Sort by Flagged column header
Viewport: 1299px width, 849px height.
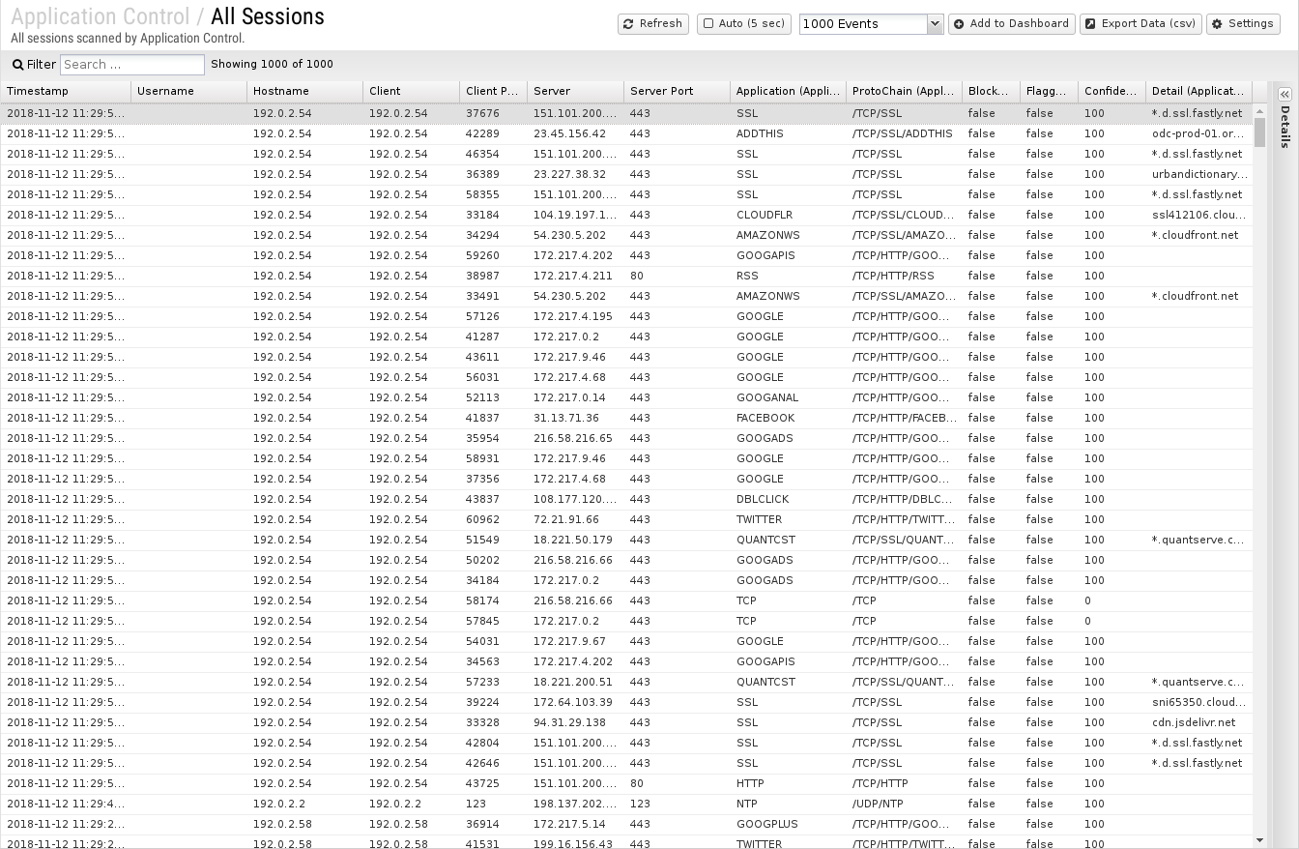tap(1049, 91)
